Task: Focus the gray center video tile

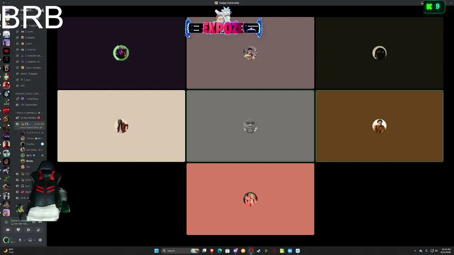Action: point(250,126)
